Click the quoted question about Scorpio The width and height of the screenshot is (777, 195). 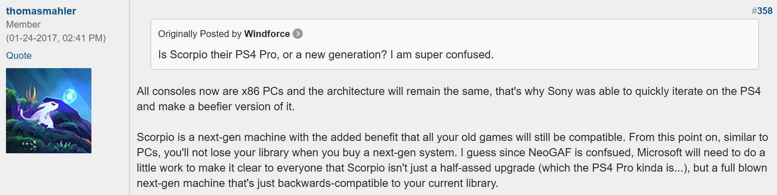point(325,54)
